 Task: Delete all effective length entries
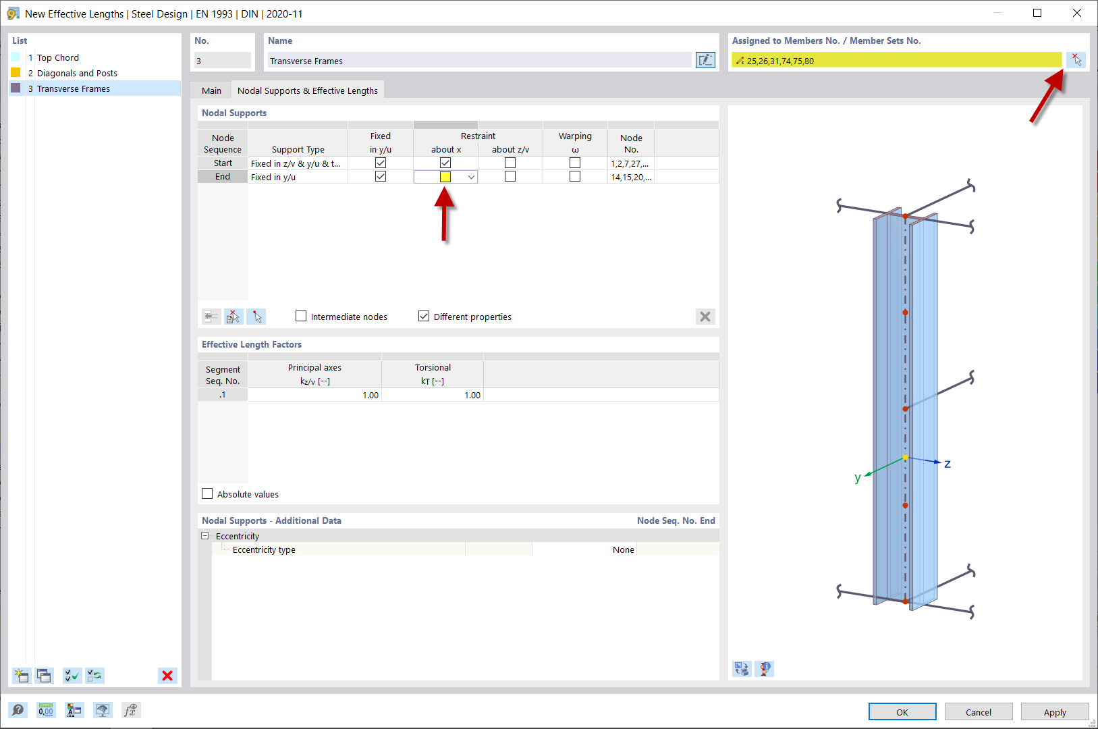[x=167, y=676]
